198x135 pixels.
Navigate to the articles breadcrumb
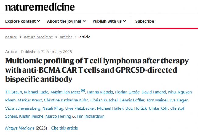tap(66, 37)
